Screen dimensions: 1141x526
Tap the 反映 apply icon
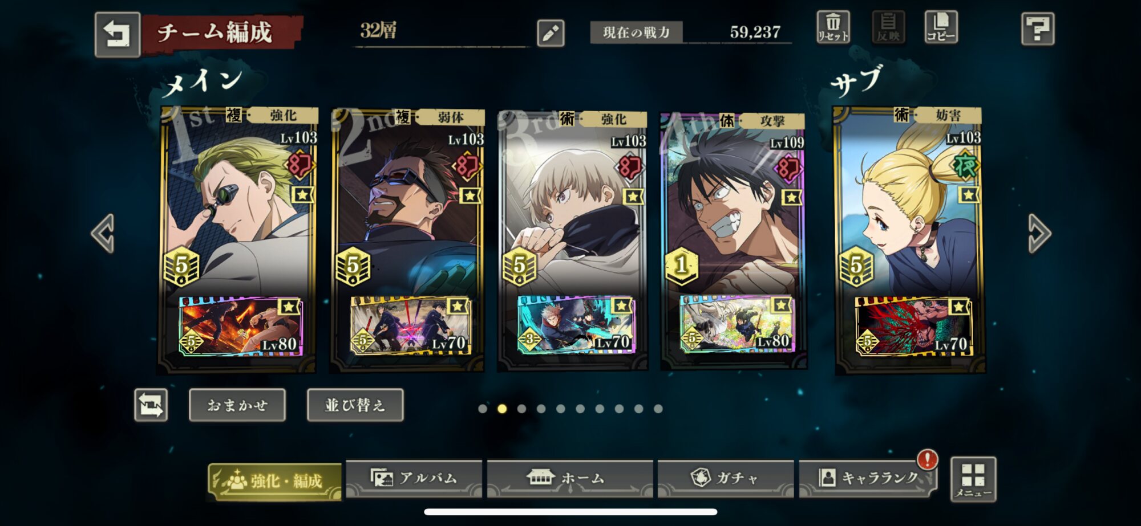[x=888, y=27]
